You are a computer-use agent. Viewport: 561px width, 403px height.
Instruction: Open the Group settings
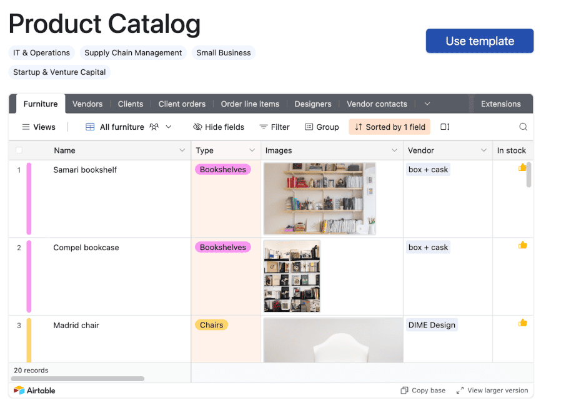coord(322,127)
